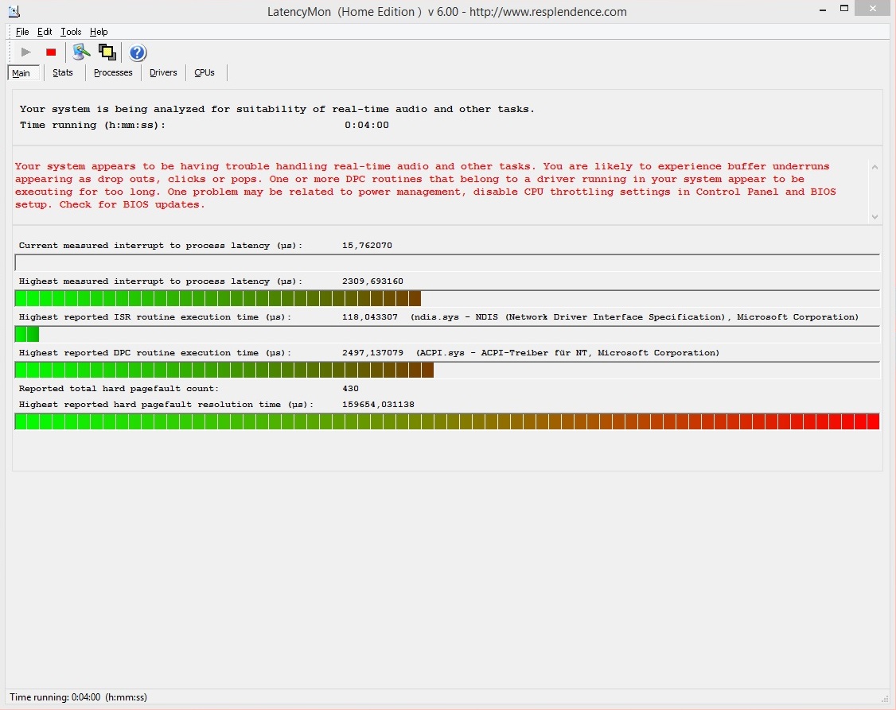The image size is (896, 710).
Task: Click the hard pagefault resolution time bar
Action: (x=446, y=421)
